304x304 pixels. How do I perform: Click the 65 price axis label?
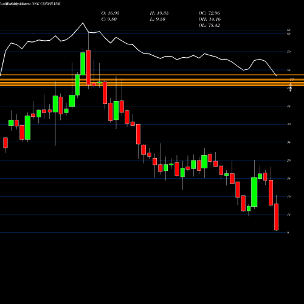(x=289, y=30)
